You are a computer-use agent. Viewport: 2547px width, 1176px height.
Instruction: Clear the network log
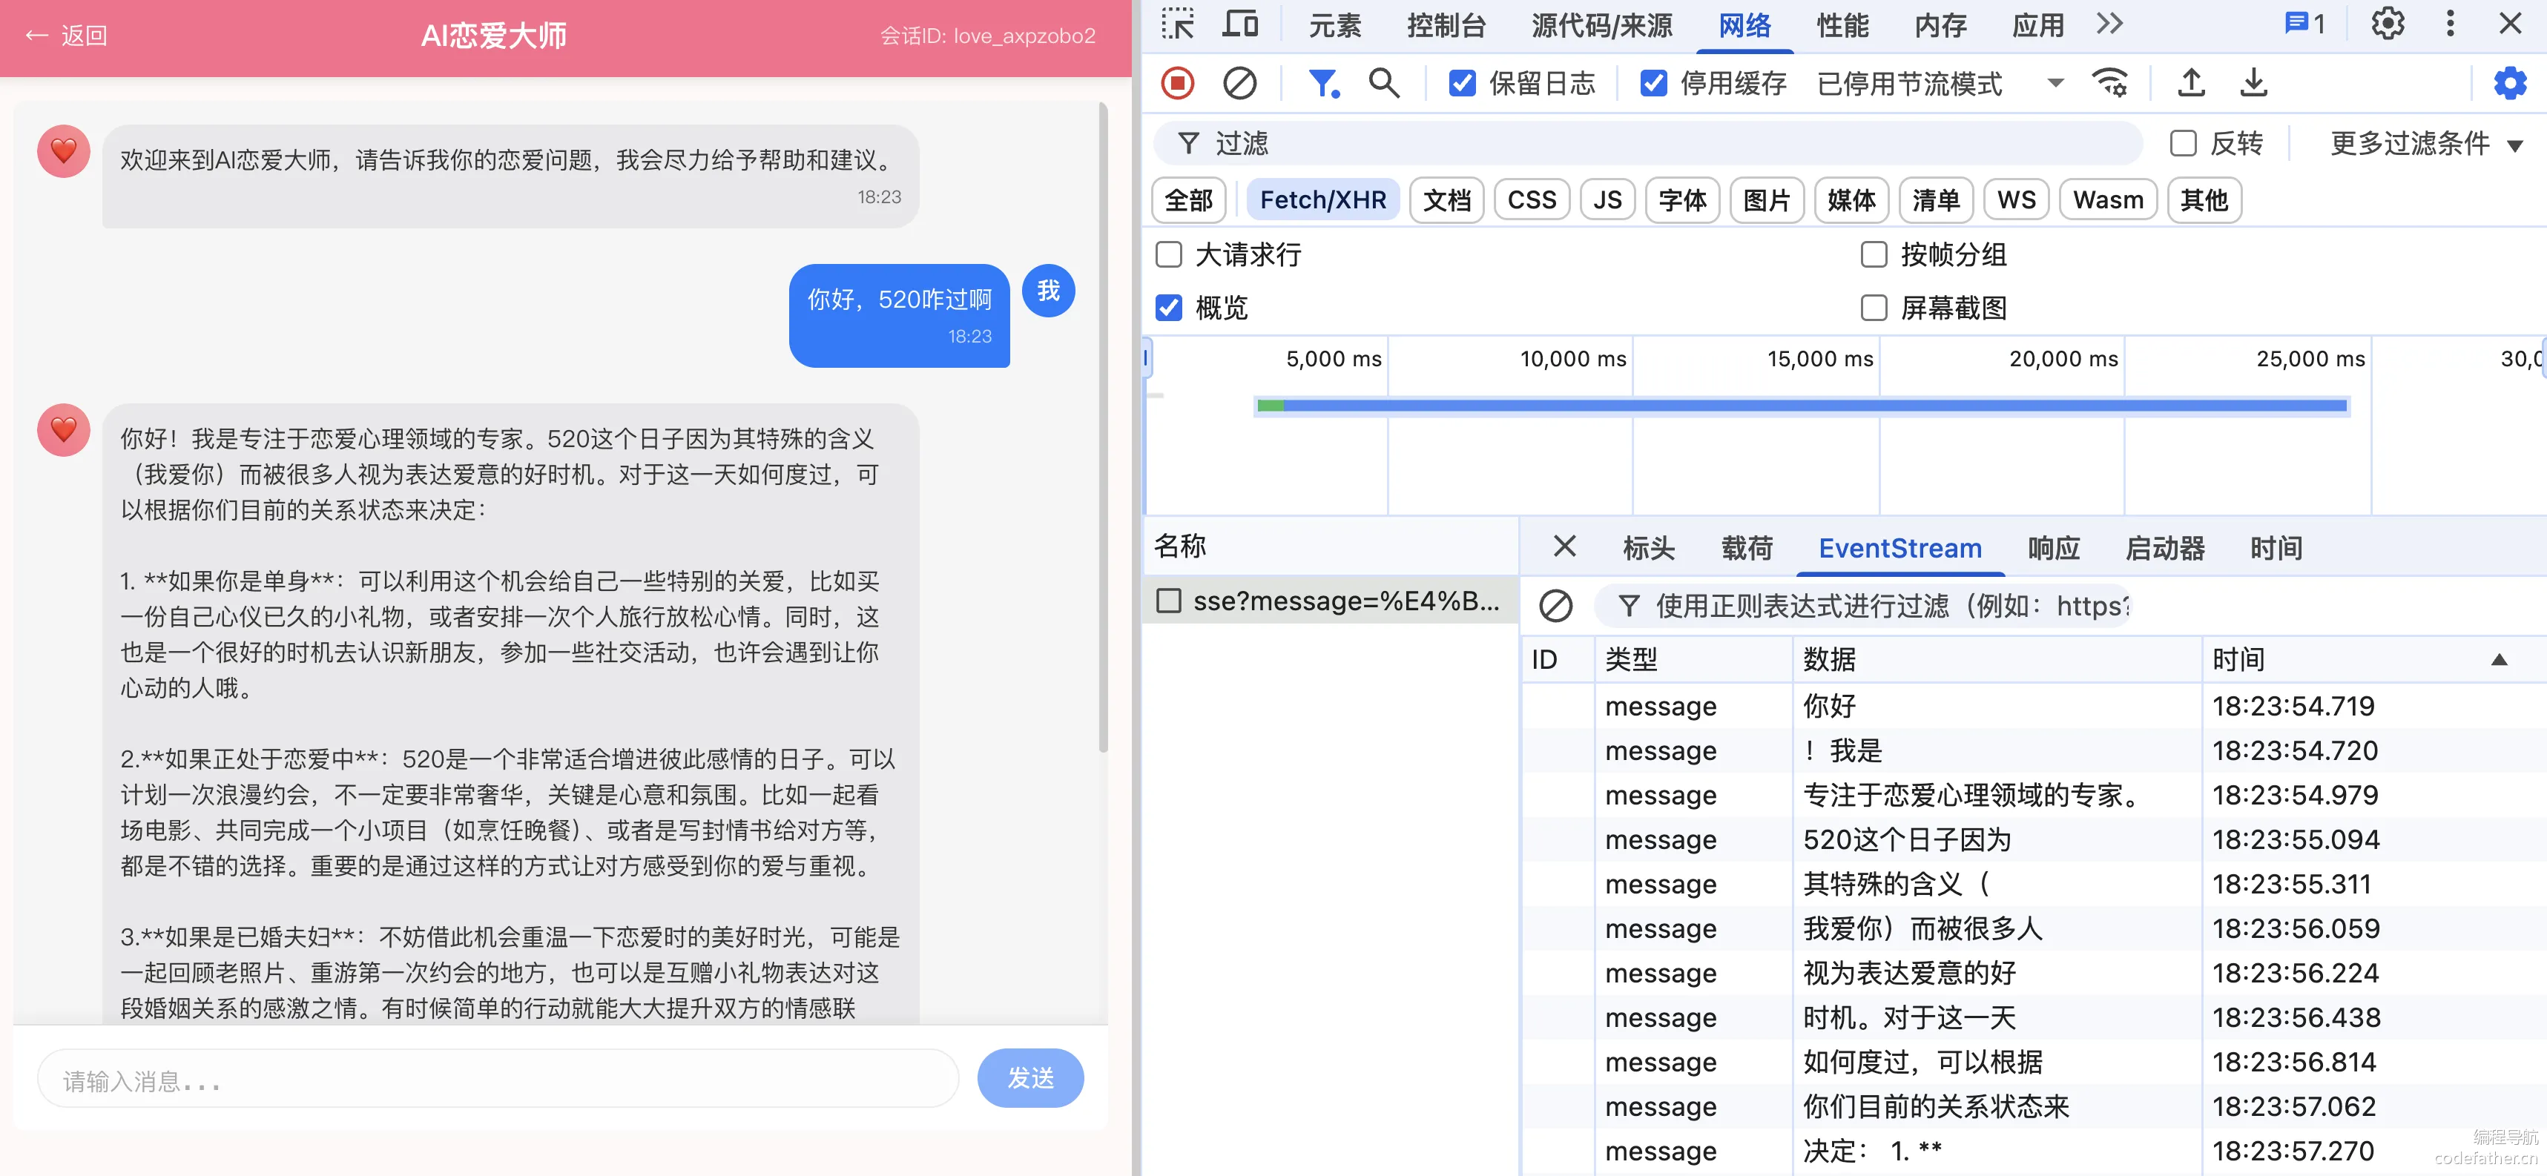coord(1239,83)
